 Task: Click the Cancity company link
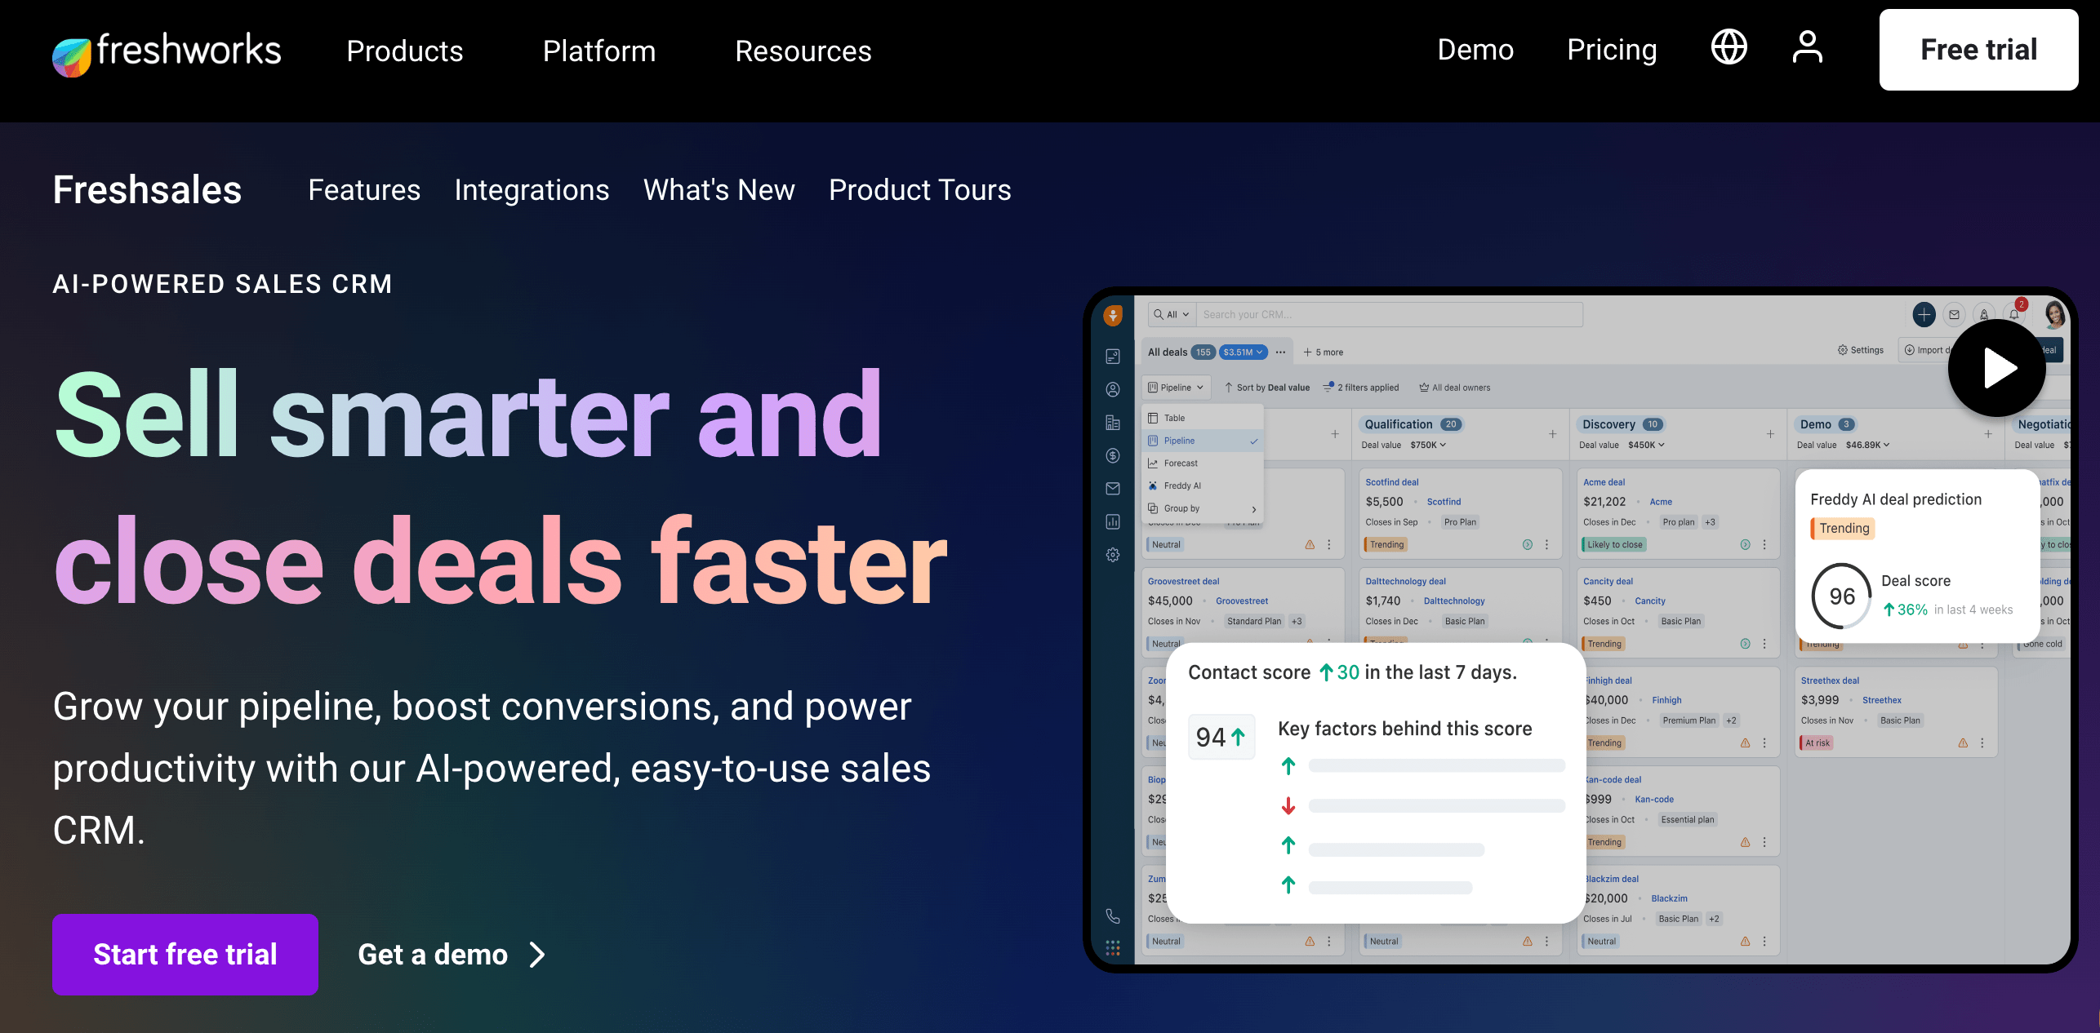coord(1649,601)
